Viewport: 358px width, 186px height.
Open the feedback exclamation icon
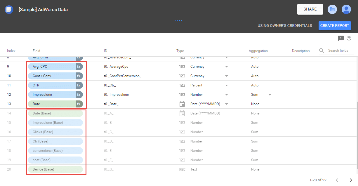[x=340, y=39]
